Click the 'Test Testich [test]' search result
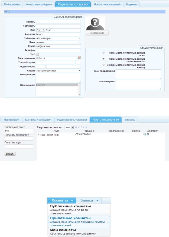 (50, 135)
